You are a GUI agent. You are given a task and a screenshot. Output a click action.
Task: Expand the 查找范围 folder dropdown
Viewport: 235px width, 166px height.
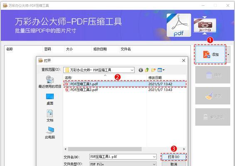[x=132, y=70]
